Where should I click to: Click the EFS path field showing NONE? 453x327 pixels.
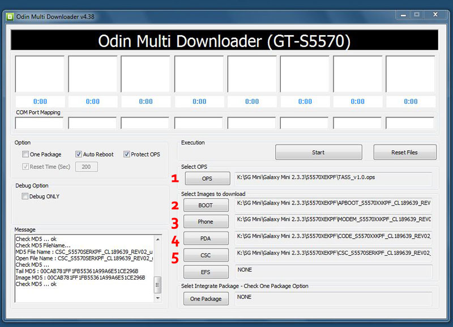point(334,272)
